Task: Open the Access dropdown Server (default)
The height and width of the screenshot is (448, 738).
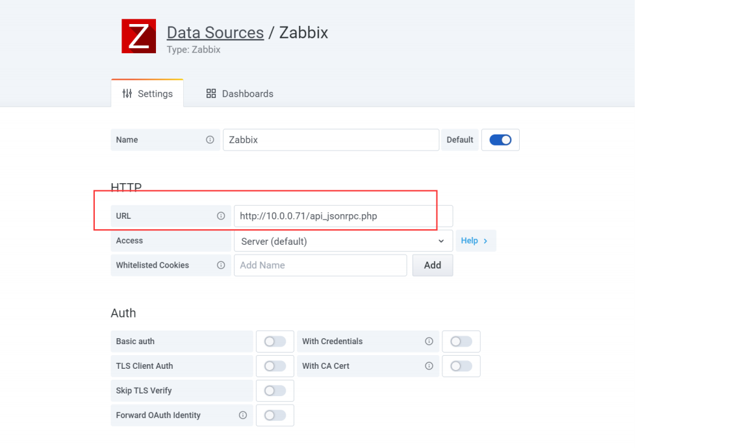Action: [342, 241]
